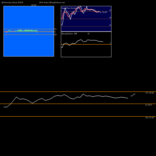Click the SuperFast Stochastics chart title

pos(71,8)
